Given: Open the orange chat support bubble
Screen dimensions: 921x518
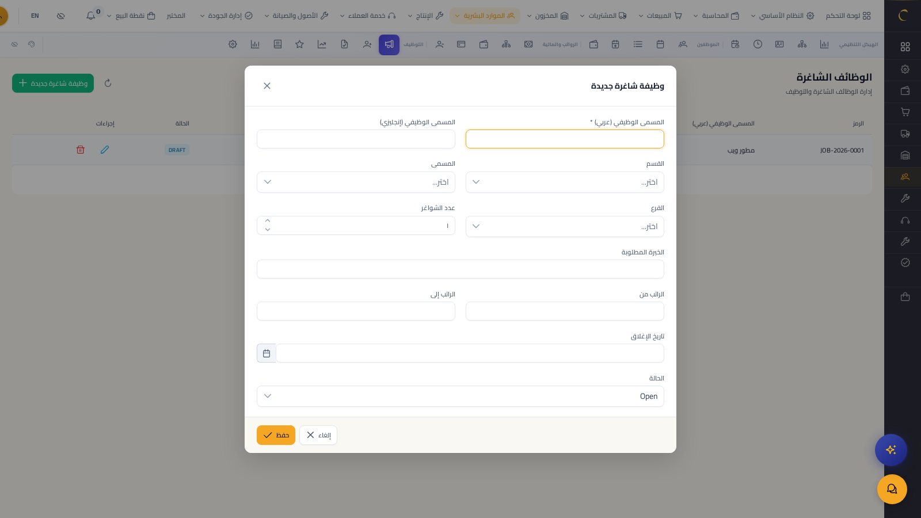Looking at the screenshot, I should tap(892, 489).
